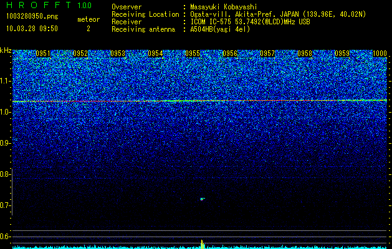
Task: Click the 0958 time marker
Action: [305, 54]
